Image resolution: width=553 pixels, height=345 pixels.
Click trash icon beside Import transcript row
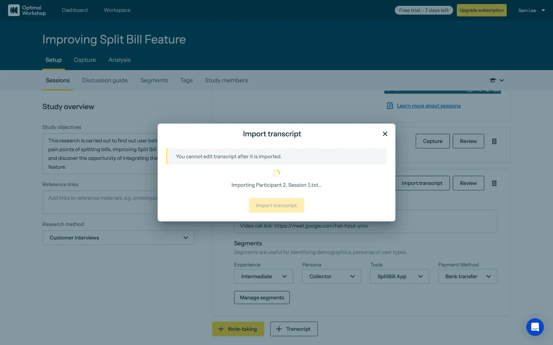click(x=494, y=183)
